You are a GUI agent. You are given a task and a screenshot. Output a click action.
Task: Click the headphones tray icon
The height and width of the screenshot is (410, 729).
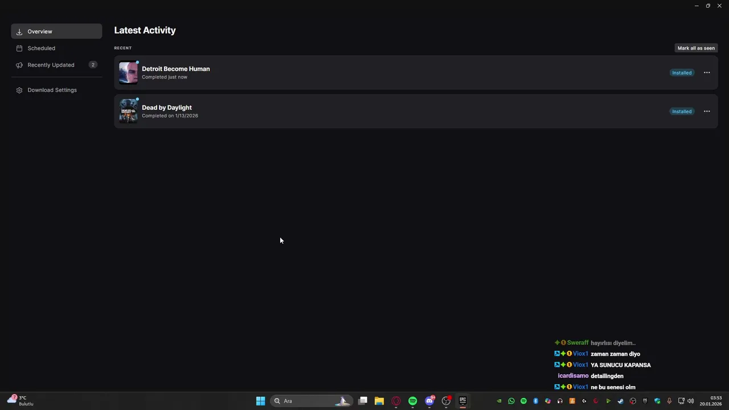pyautogui.click(x=560, y=401)
